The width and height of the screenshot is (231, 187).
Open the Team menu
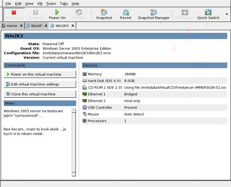(x=51, y=4)
